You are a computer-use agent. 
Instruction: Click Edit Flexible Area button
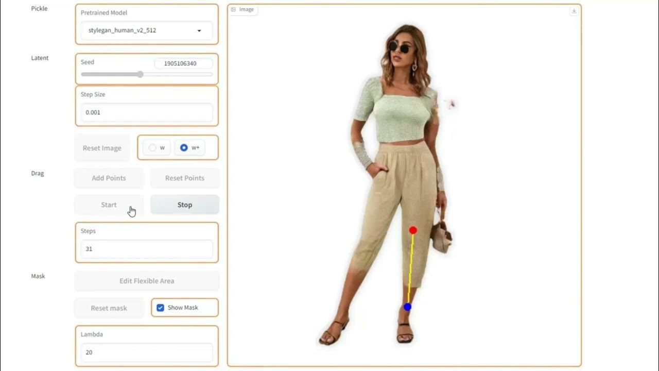(147, 281)
